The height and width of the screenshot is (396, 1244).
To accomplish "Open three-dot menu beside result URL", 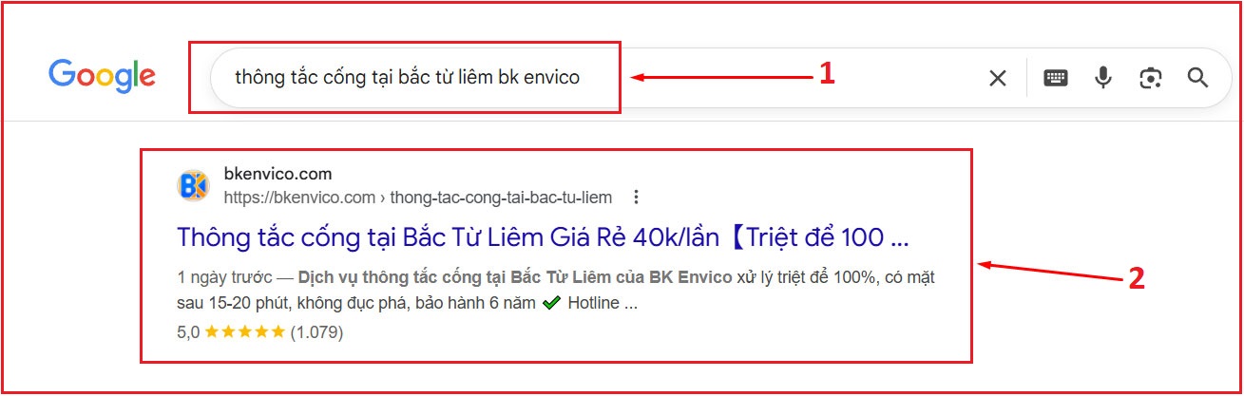I will pyautogui.click(x=637, y=198).
